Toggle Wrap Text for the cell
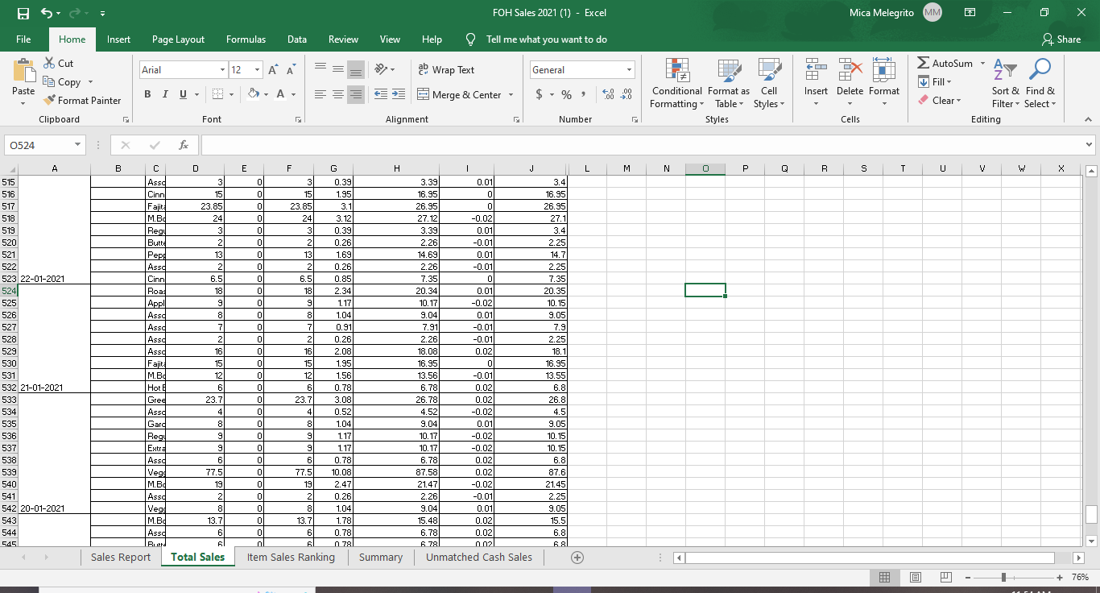Viewport: 1100px width, 593px height. pyautogui.click(x=446, y=70)
